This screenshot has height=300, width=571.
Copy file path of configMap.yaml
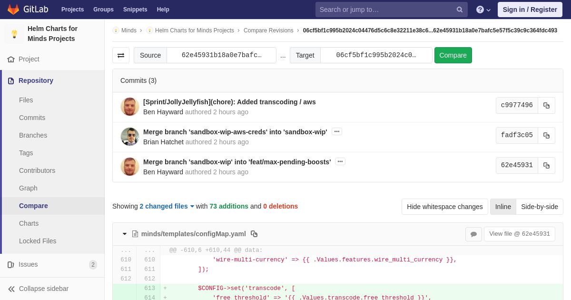point(254,234)
